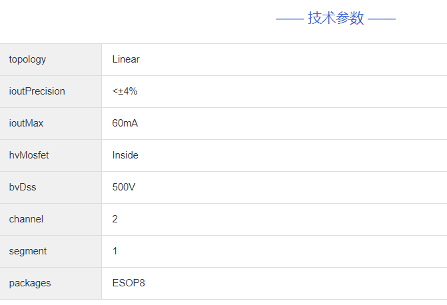Click the <±4% precision value
The image size is (447, 305).
coord(125,91)
